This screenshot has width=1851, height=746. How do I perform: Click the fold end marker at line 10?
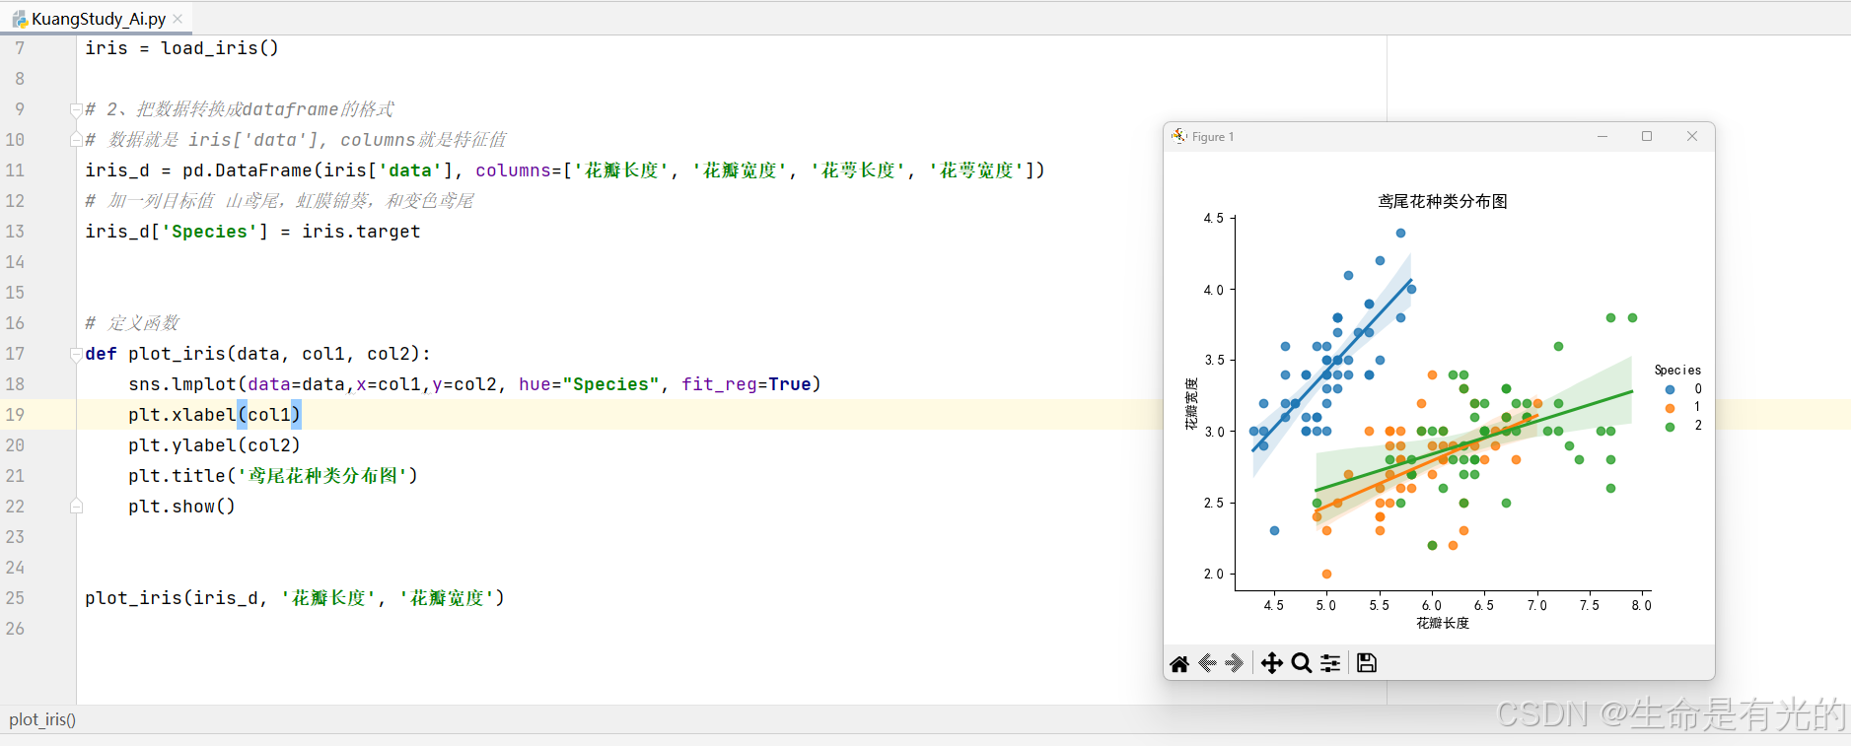76,140
